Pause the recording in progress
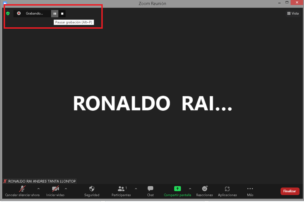The image size is (304, 202). coord(55,13)
